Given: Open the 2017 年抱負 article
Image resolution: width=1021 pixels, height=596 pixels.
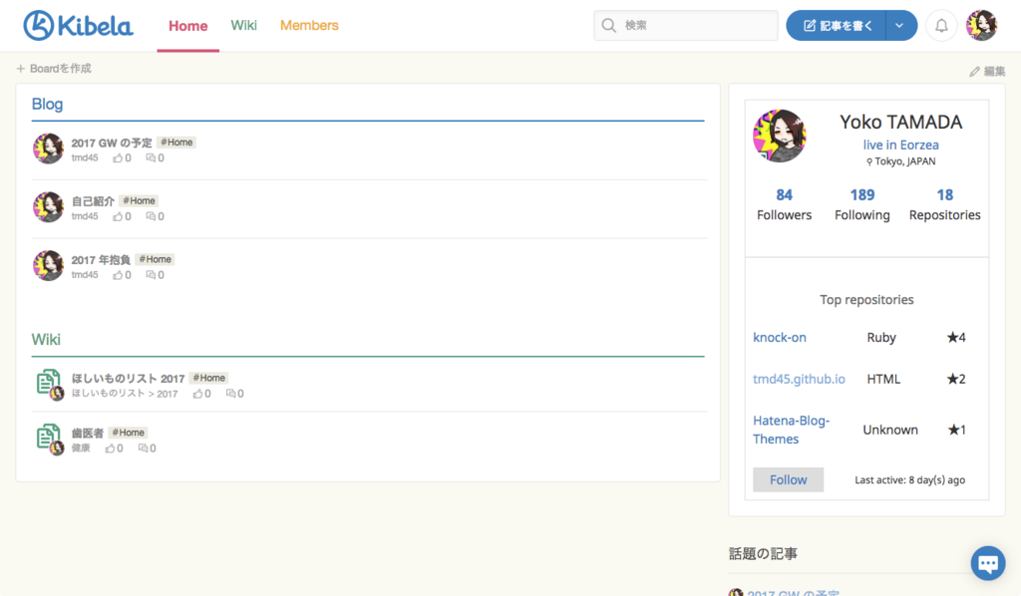Looking at the screenshot, I should click(x=101, y=259).
